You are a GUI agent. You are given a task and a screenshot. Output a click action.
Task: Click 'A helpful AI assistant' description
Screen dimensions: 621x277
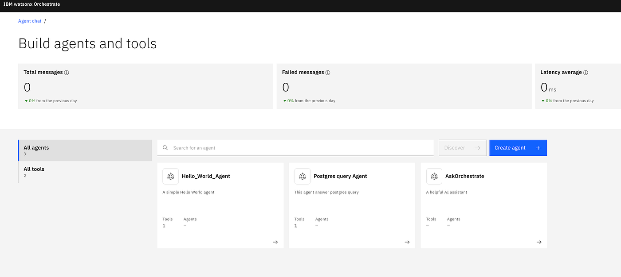447,192
